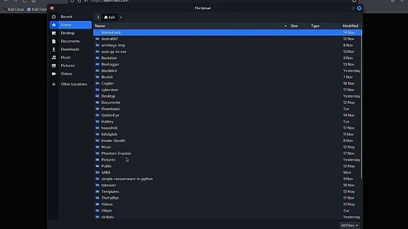Select the GoldenEye folder
Screen dimensions: 408x229
point(228,115)
